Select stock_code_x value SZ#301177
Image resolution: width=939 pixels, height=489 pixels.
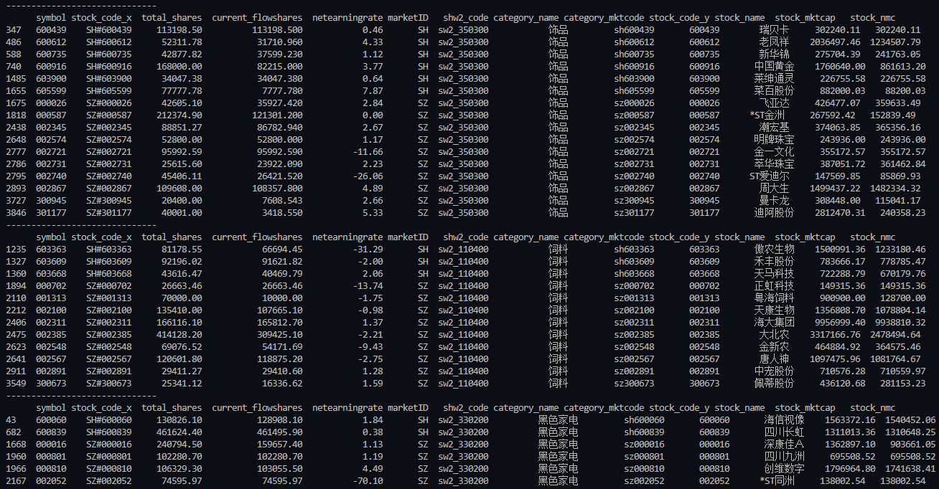109,213
